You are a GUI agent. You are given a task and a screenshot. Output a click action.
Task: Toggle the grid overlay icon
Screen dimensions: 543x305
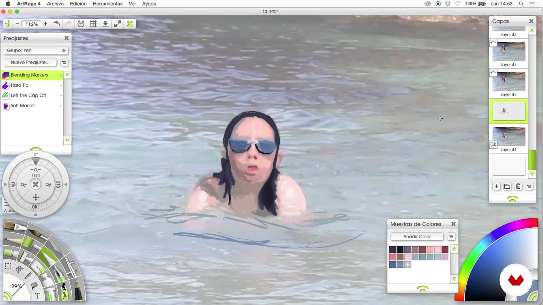pyautogui.click(x=93, y=24)
